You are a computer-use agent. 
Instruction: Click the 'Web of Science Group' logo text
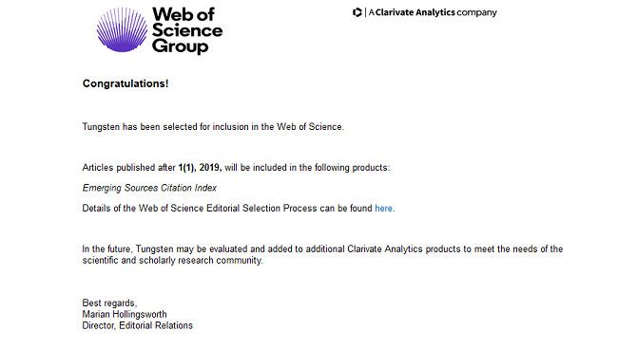(187, 30)
